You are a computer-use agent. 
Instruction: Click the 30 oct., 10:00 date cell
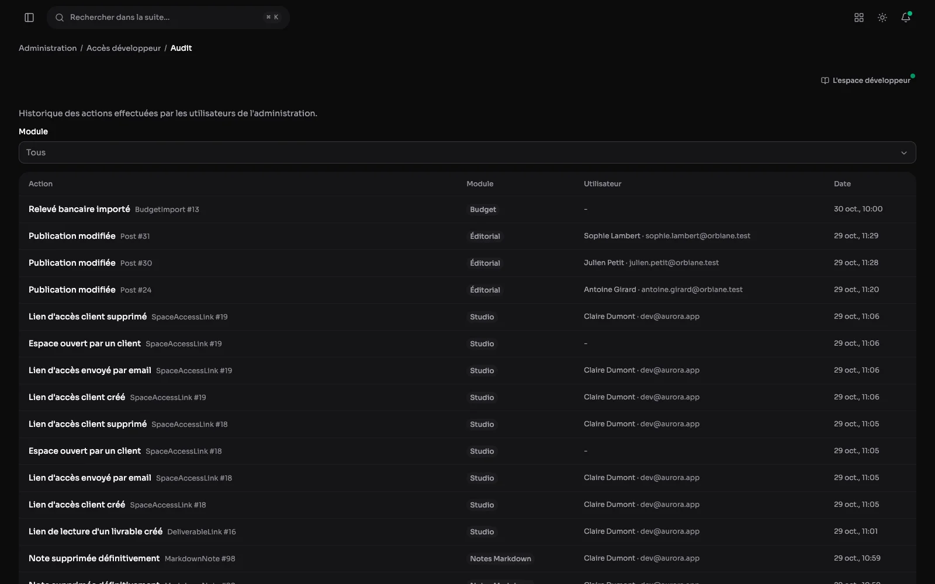pos(858,209)
